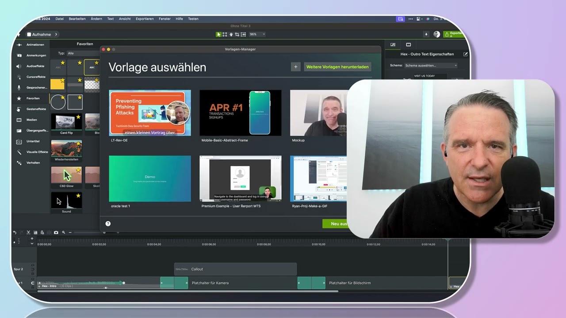Open the Cursoreffekte panel in the sidebar

pyautogui.click(x=32, y=77)
